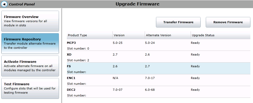Click the Transfer Firmware button
The width and height of the screenshot is (253, 103).
click(x=178, y=22)
